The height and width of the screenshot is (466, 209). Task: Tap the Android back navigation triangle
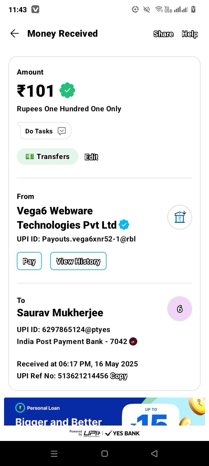coord(154,453)
